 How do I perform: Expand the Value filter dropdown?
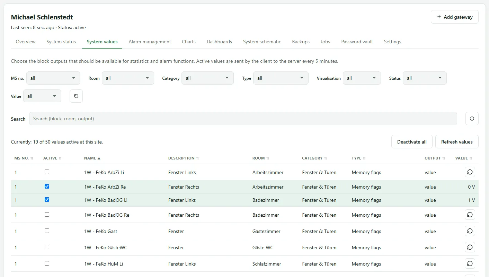[42, 96]
